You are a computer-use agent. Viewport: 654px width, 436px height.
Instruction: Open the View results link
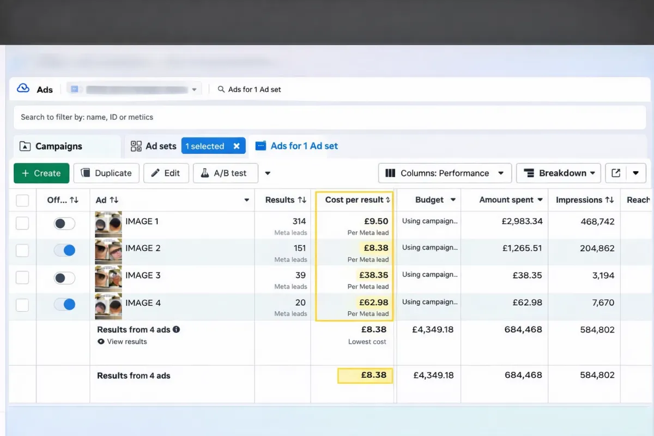pos(127,342)
